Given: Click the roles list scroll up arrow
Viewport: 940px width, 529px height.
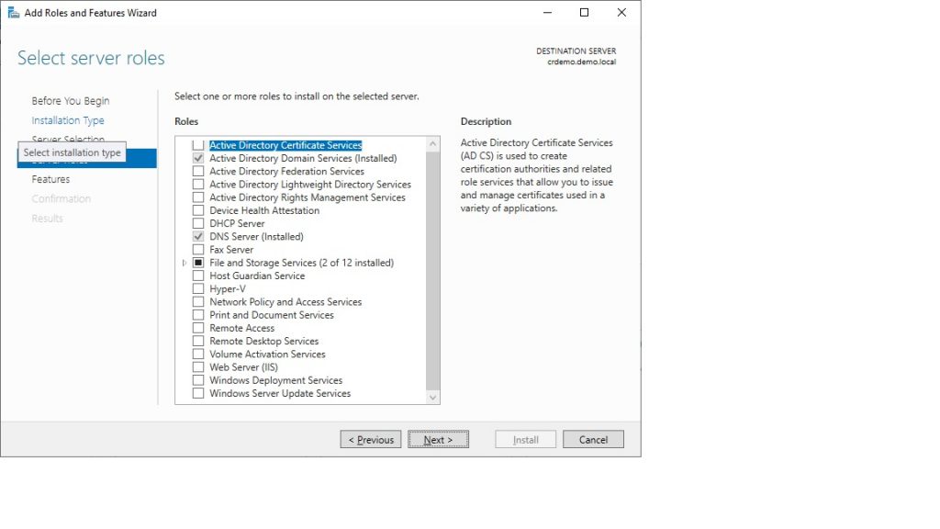Looking at the screenshot, I should (x=433, y=144).
